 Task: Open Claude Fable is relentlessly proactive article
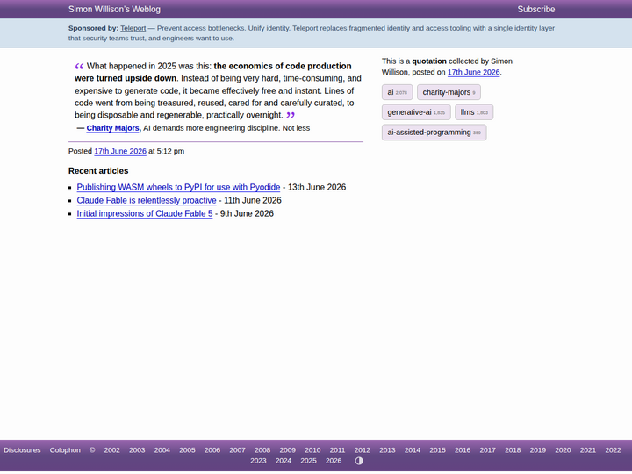click(147, 201)
